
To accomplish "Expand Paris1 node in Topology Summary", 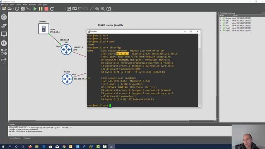I will [221, 28].
